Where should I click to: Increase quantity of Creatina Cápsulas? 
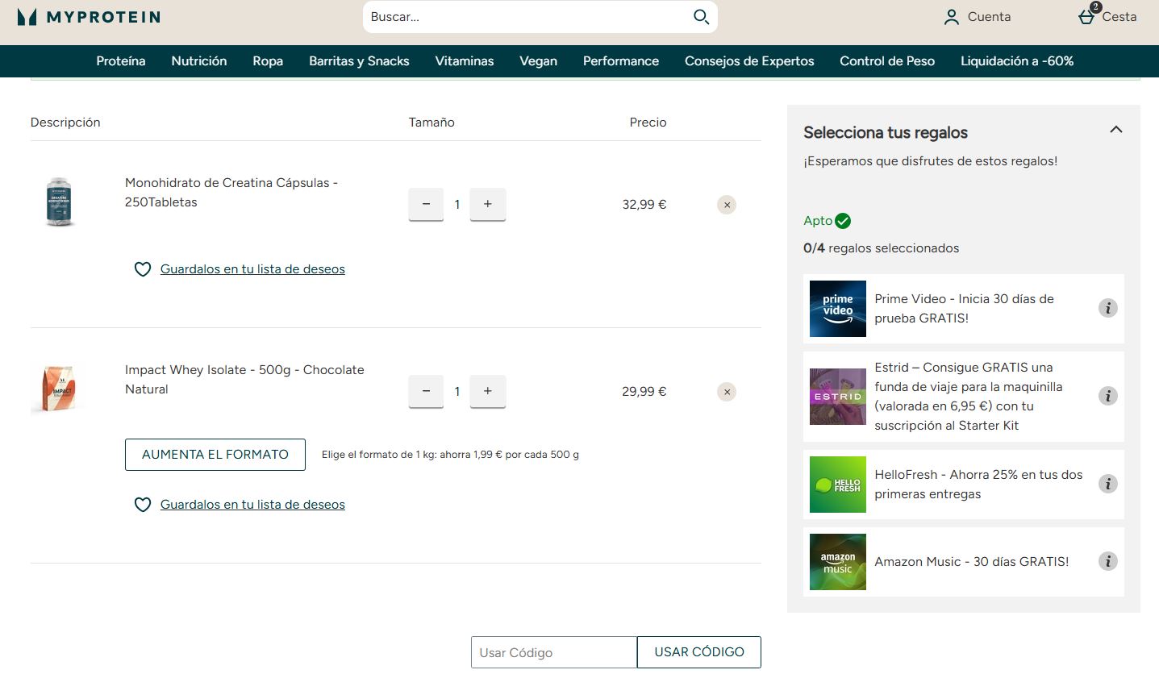(x=487, y=204)
